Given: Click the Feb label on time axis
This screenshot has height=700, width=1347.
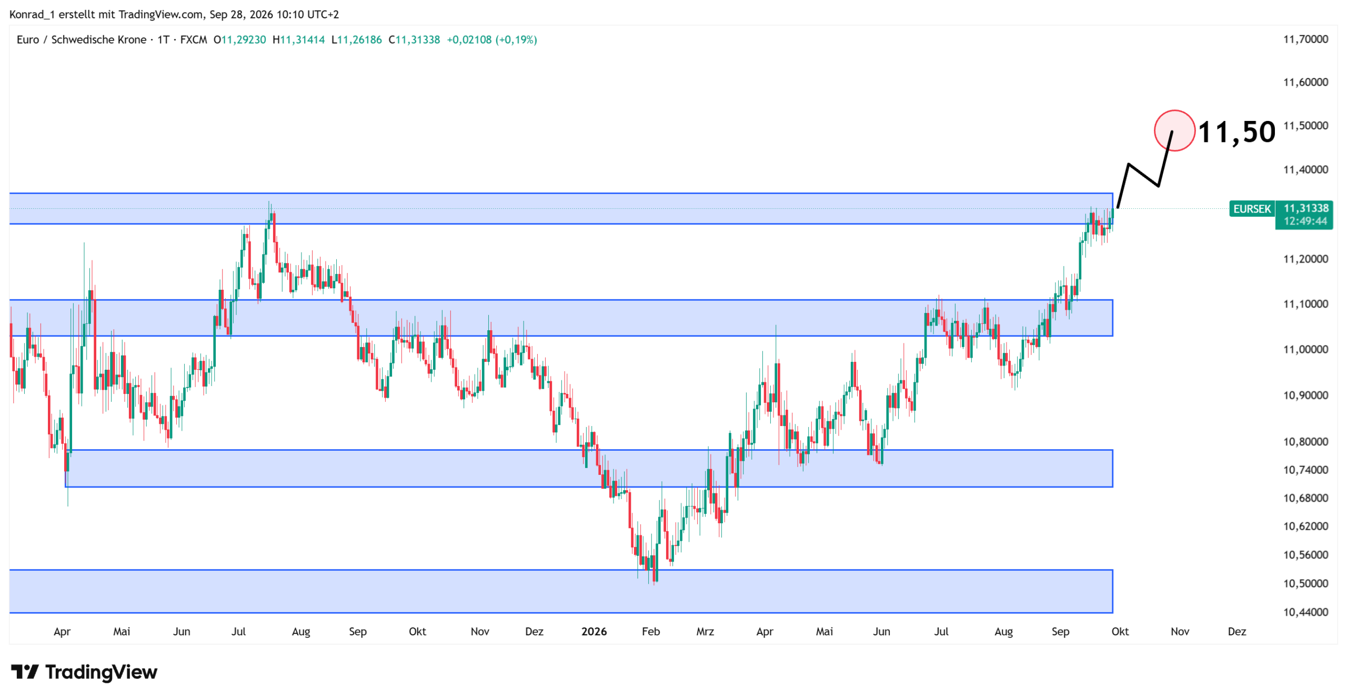Looking at the screenshot, I should point(650,631).
